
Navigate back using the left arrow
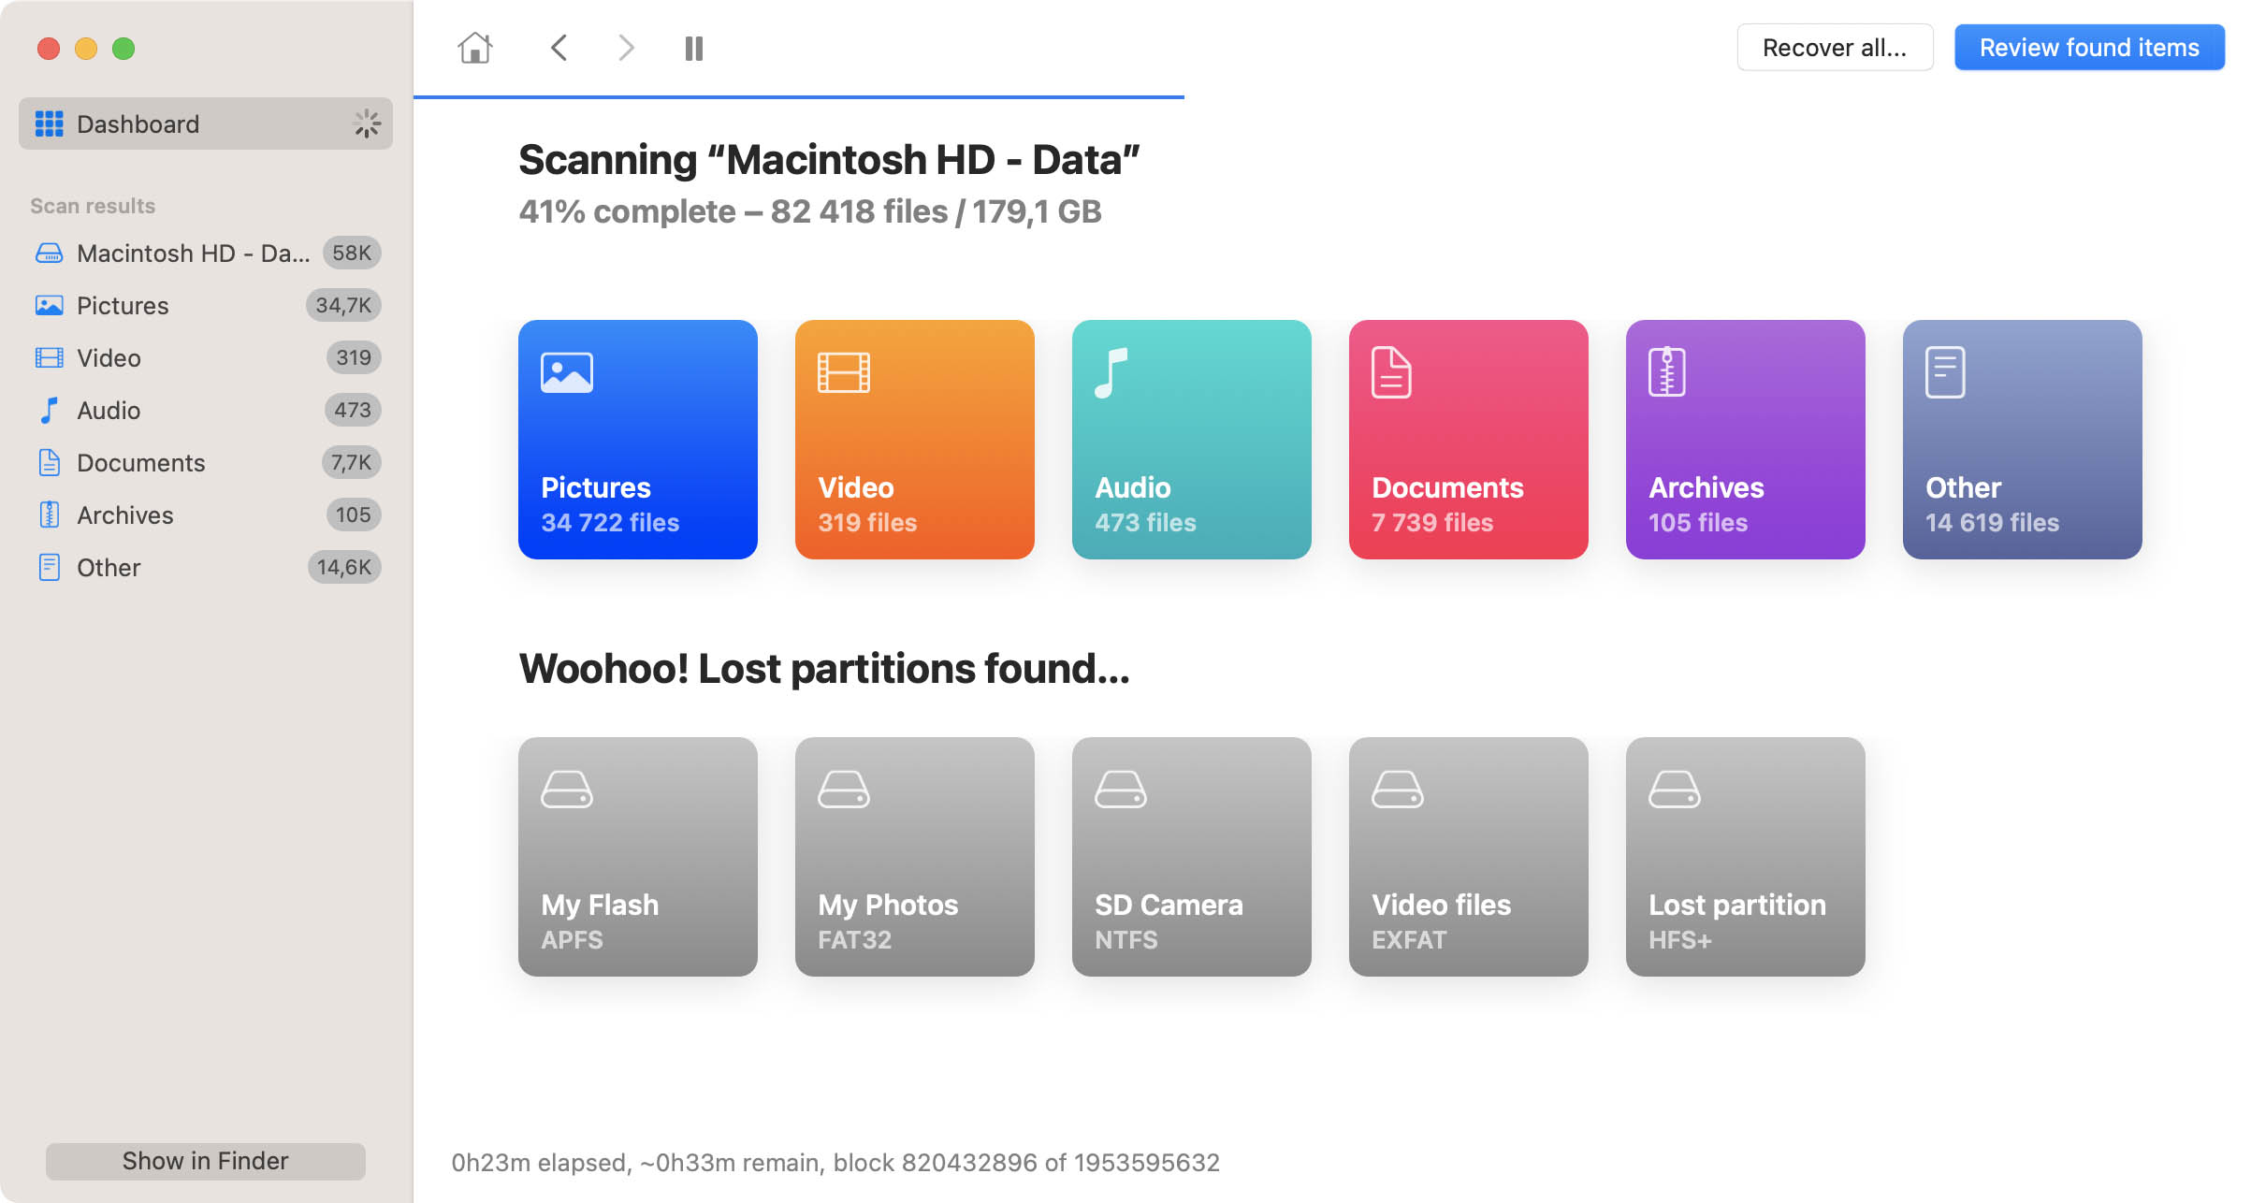point(559,46)
